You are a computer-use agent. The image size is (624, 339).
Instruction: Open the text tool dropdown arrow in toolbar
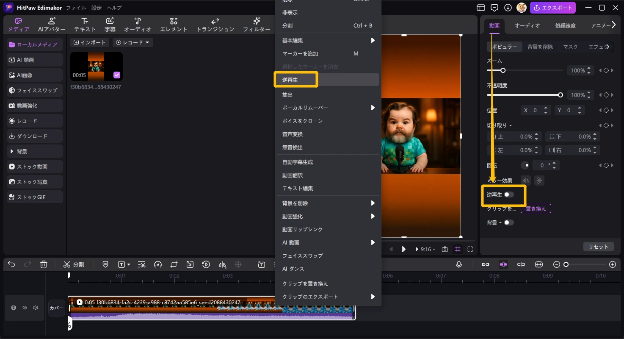click(129, 265)
